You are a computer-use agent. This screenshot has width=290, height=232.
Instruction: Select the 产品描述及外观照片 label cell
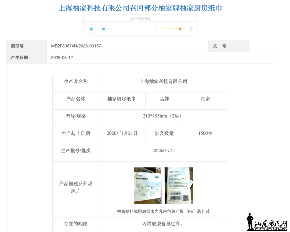pos(76,189)
